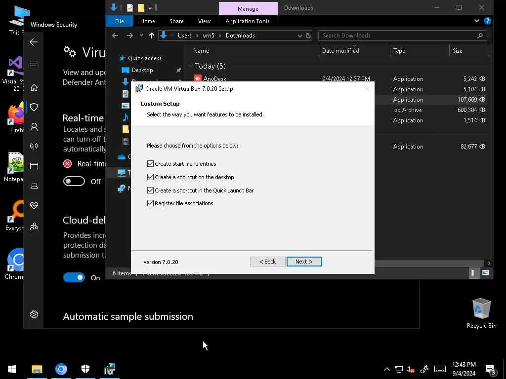Click quick access toolbar dropdown arrow
506x379 pixels.
(x=150, y=8)
